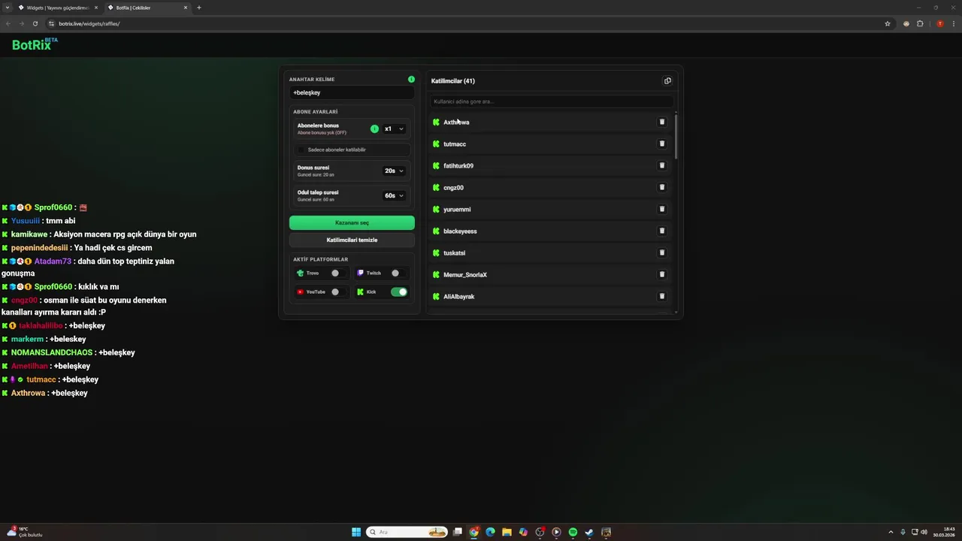Screen dimensions: 962x541
Task: Show hidden system tray icons
Action: (x=891, y=532)
